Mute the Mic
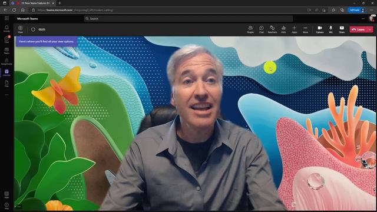Screen dimensions: 377x212 pos(331,29)
